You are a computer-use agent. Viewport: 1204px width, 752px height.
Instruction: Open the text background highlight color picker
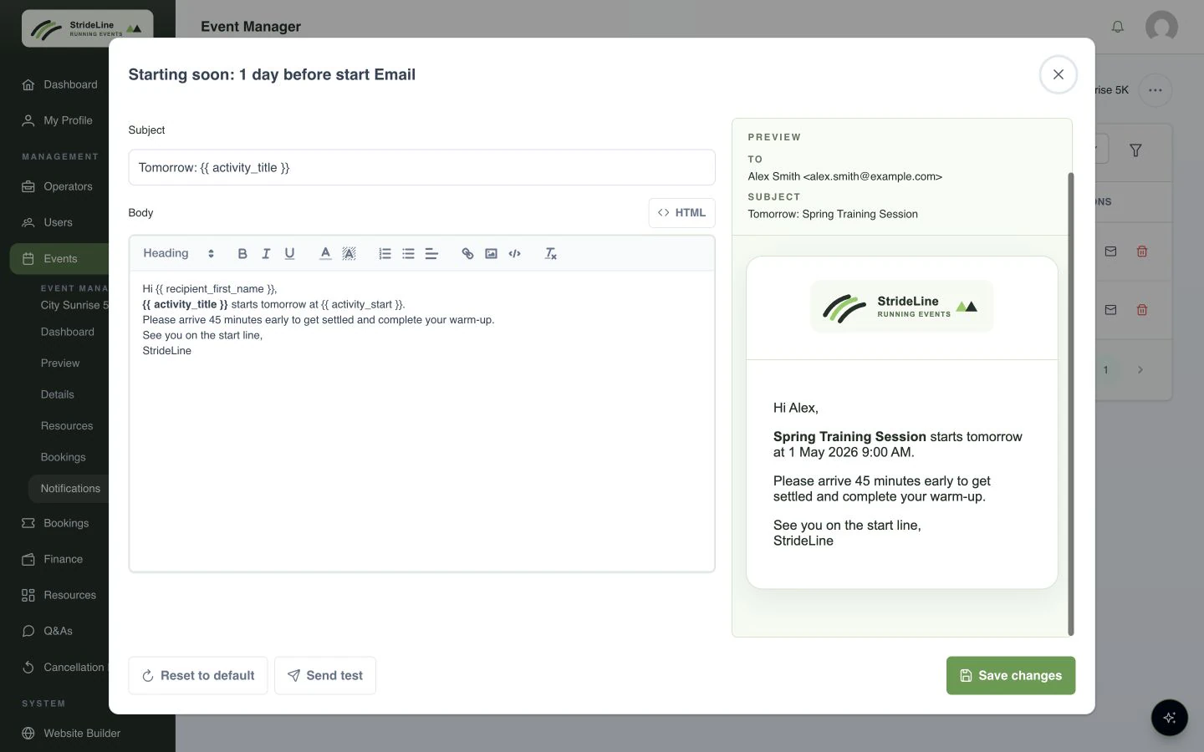point(349,253)
